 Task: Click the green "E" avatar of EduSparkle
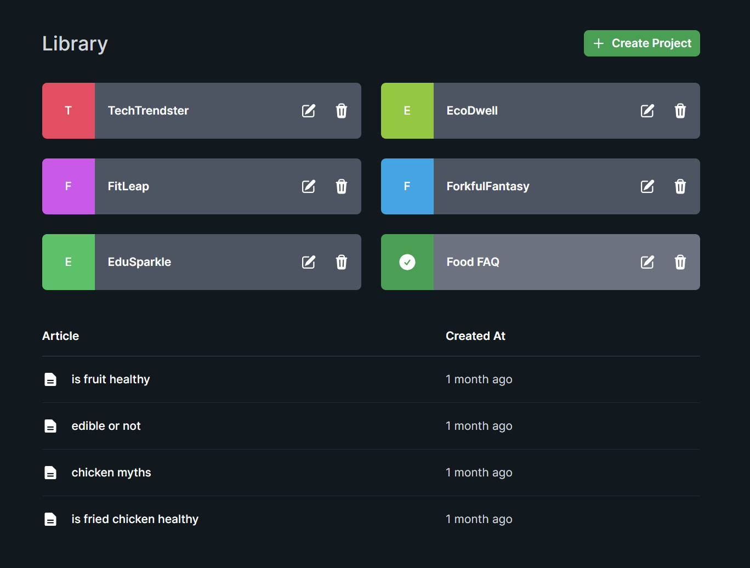point(68,262)
